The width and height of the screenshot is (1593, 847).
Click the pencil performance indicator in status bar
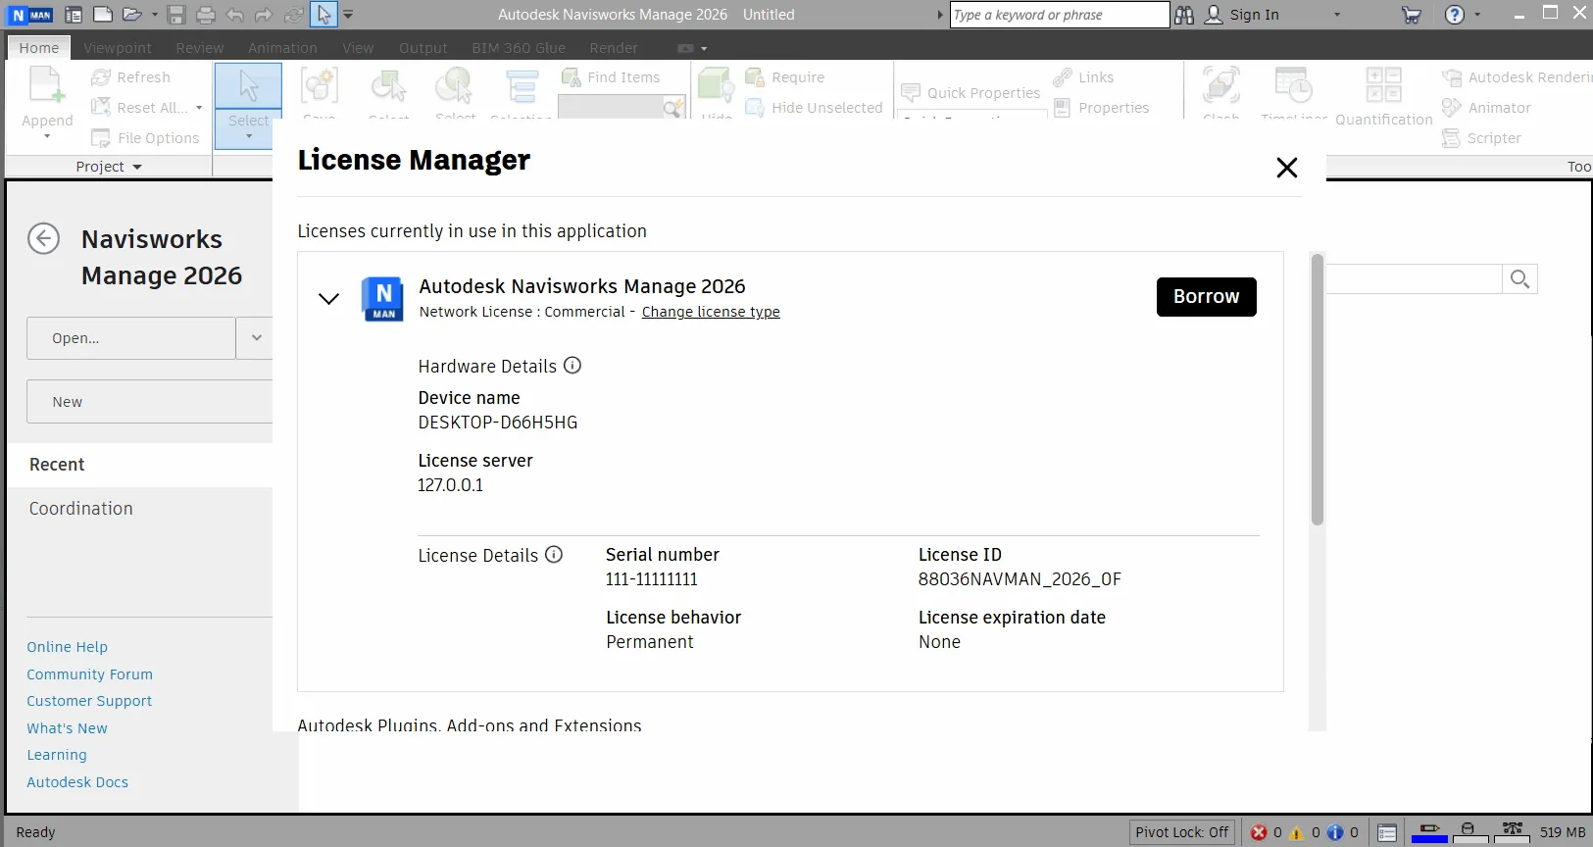click(x=1429, y=832)
